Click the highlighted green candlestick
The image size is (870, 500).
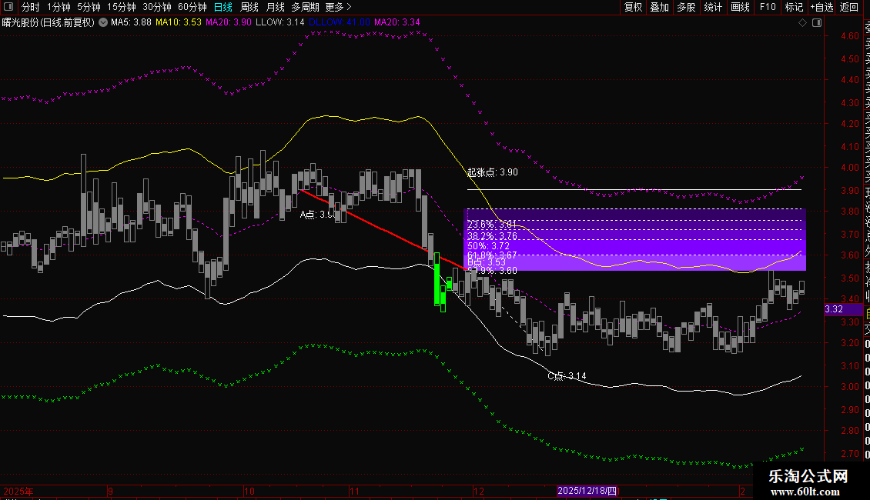pos(437,278)
